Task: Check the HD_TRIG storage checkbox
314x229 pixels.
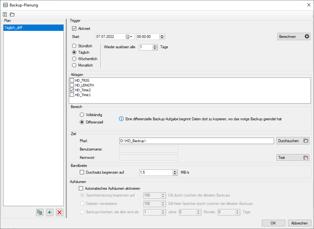Action: (72, 80)
